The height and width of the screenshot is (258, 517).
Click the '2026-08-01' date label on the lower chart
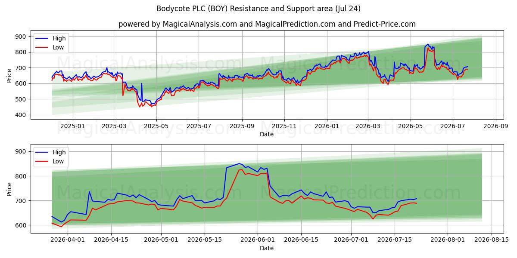coord(447,240)
